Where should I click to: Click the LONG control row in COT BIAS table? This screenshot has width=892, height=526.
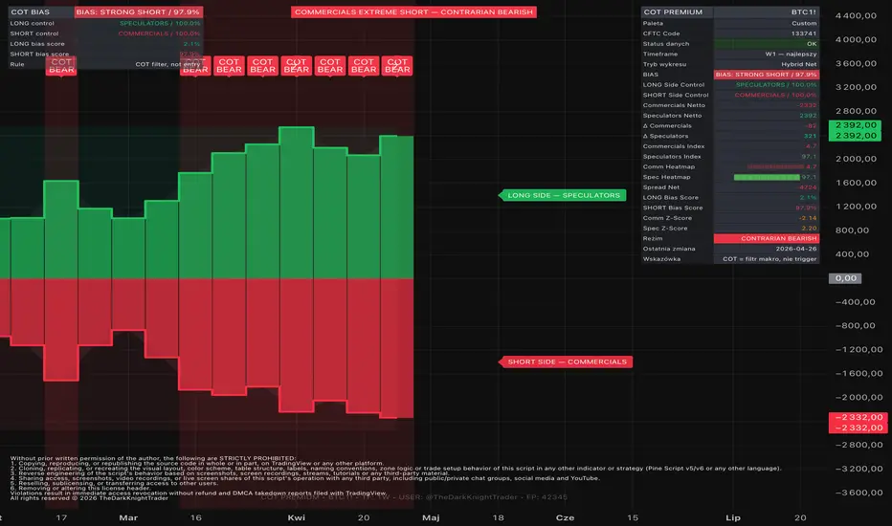[105, 23]
